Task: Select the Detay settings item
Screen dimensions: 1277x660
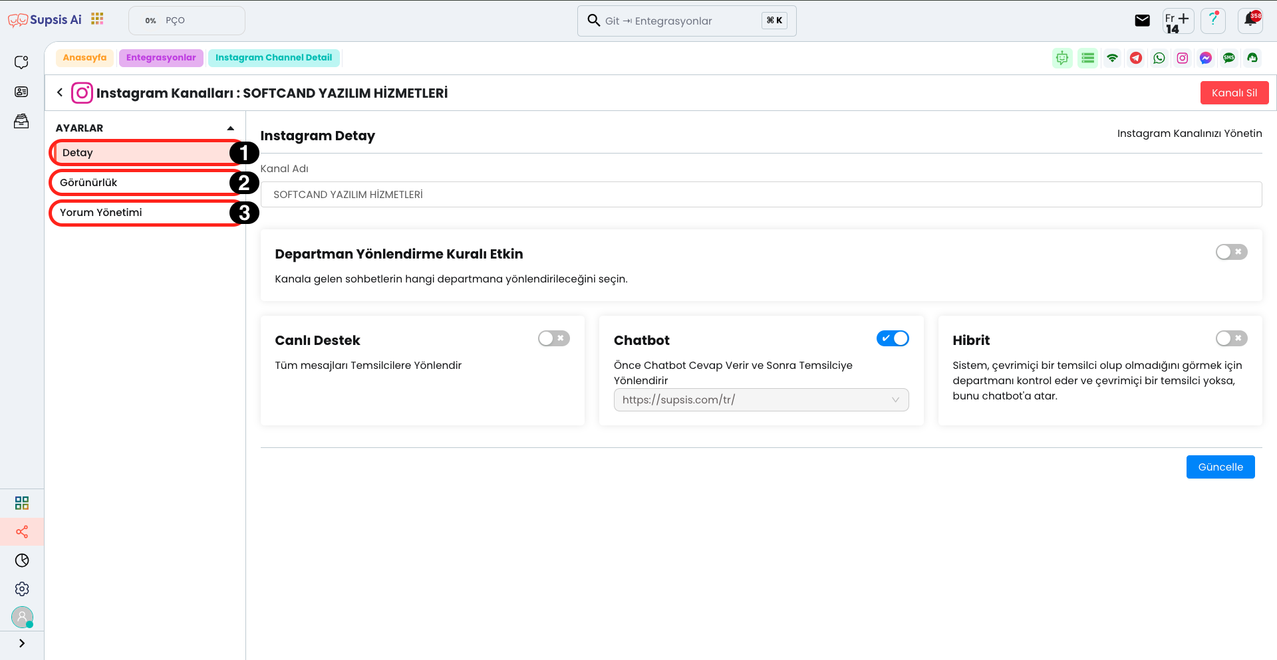Action: pos(146,153)
